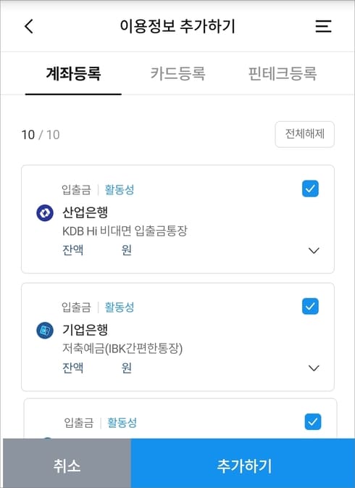Tap 저축예금(IBK간편한통장) account text
The width and height of the screenshot is (355, 488).
coord(122,348)
